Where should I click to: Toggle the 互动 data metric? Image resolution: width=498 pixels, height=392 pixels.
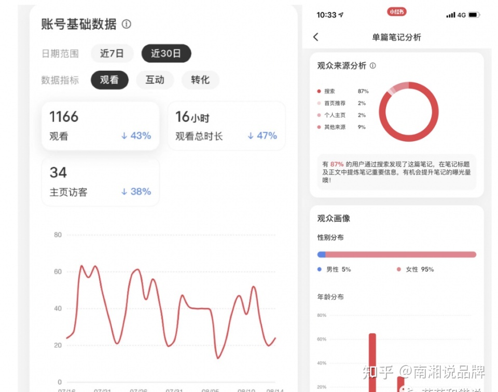[155, 80]
